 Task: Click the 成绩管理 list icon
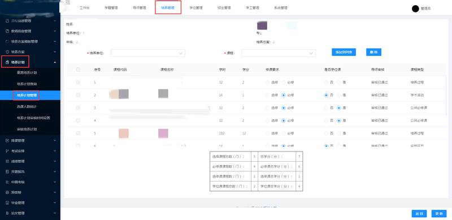[x=7, y=161]
